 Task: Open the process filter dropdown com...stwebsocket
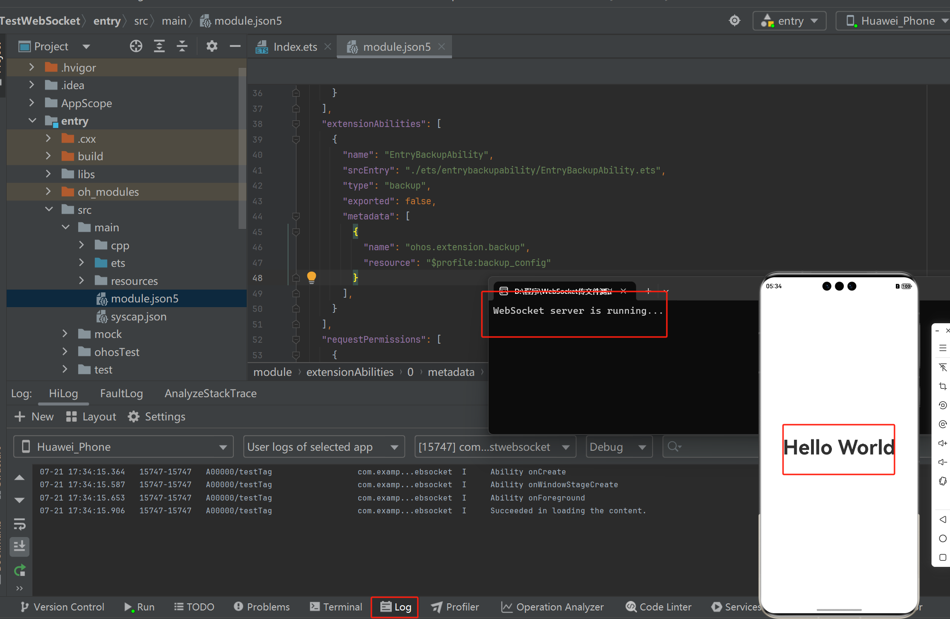(495, 446)
